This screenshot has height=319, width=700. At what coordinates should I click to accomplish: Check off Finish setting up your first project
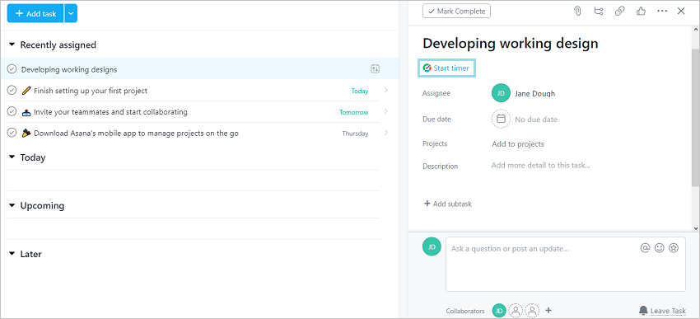pos(12,90)
